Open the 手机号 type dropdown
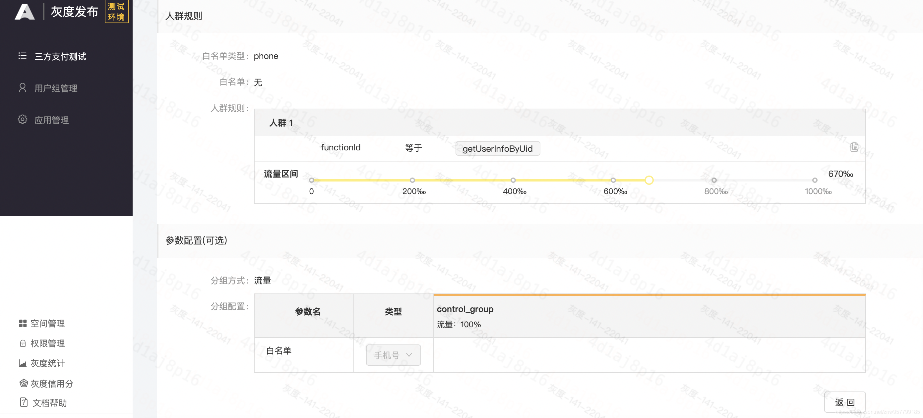Viewport: 923px width, 418px height. click(393, 355)
